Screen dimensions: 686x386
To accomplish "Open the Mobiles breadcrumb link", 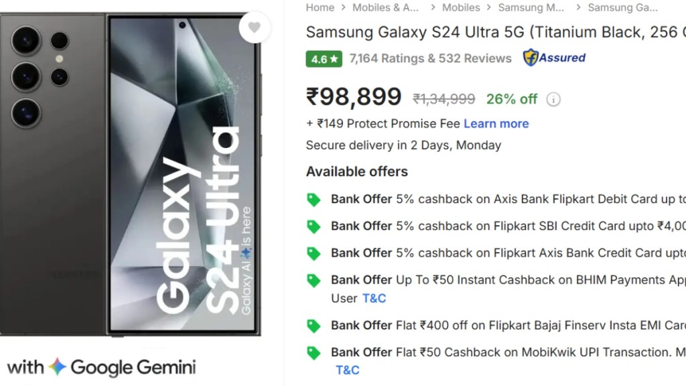I will pyautogui.click(x=461, y=7).
